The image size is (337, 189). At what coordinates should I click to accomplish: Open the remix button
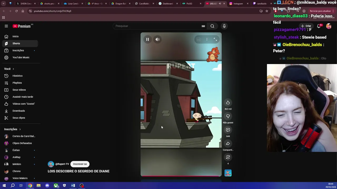coord(228,157)
